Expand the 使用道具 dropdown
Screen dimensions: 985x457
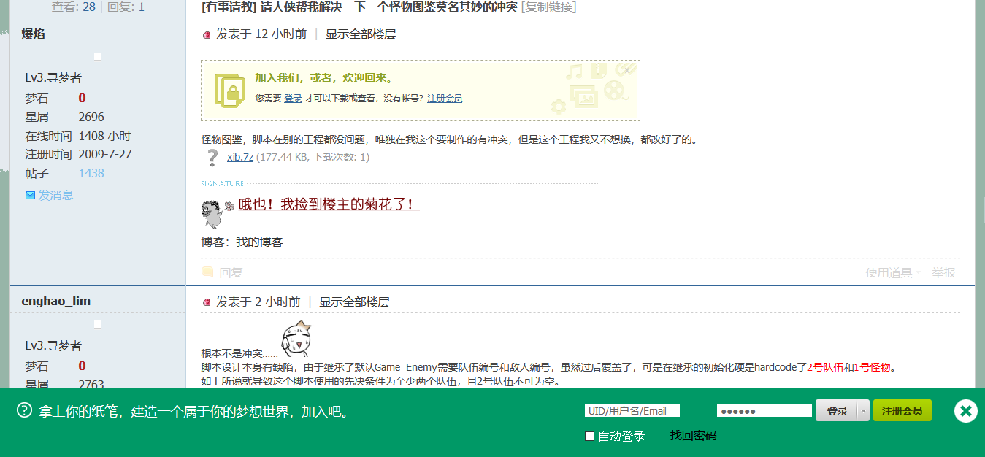(x=892, y=272)
